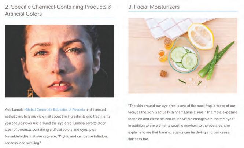The height and width of the screenshot is (148, 244).
Task: Click the text 'flakiness too'
Action: click(x=138, y=139)
